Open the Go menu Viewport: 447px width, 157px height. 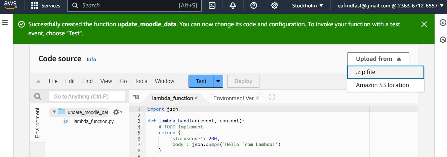click(123, 81)
